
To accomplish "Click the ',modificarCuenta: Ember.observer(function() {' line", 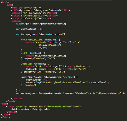I will point(49,77).
